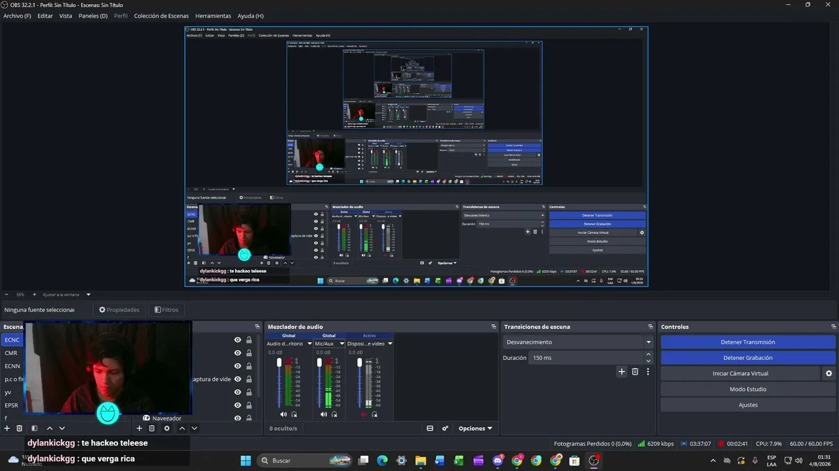The image size is (839, 471).
Task: Lock the captura de video source padlock
Action: click(x=249, y=379)
